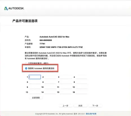131x116 pixels.
Task: Click activation code field 6
Action: (x=50, y=82)
